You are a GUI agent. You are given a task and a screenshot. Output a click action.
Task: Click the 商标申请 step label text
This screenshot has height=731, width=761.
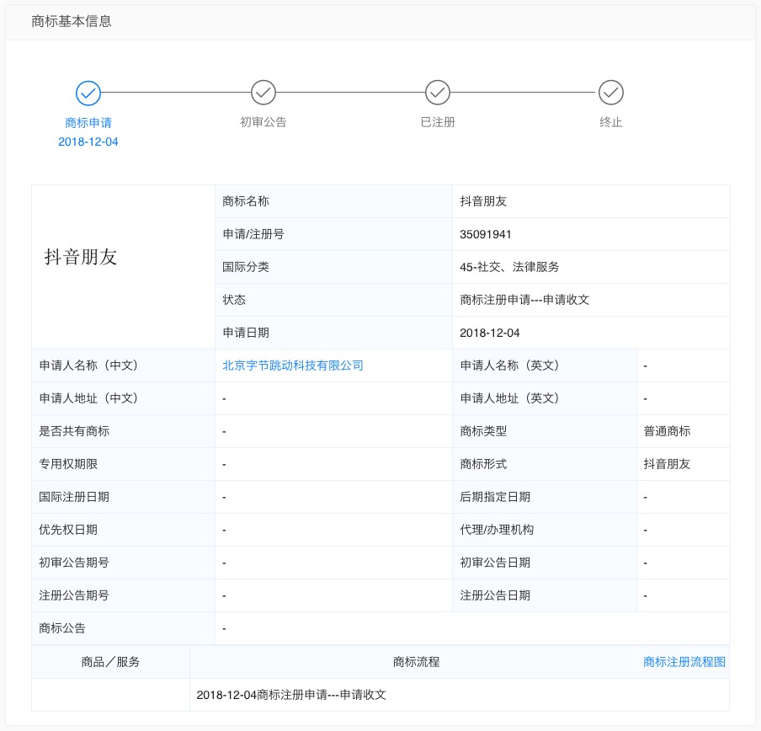pyautogui.click(x=88, y=123)
